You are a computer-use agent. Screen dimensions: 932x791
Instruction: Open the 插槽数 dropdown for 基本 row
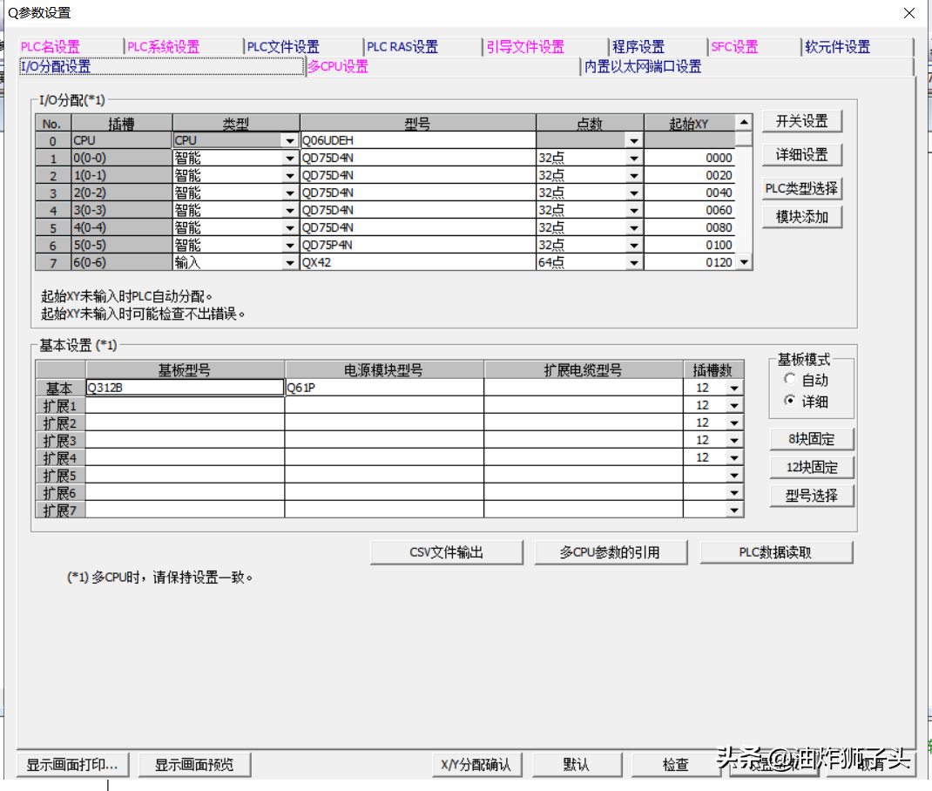coord(734,389)
